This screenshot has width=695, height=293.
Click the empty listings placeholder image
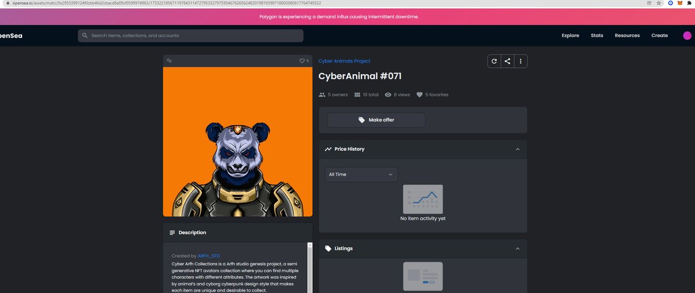(x=423, y=276)
